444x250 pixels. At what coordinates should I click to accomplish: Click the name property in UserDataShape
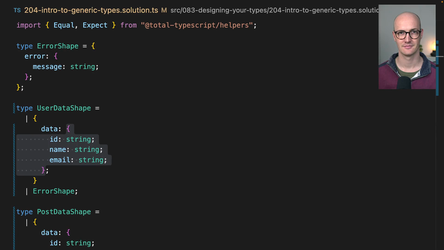coord(58,150)
